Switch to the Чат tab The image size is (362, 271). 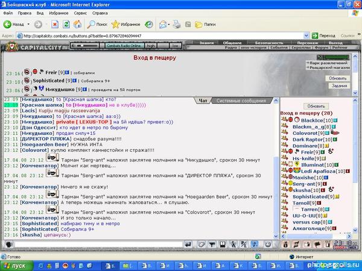(203, 101)
